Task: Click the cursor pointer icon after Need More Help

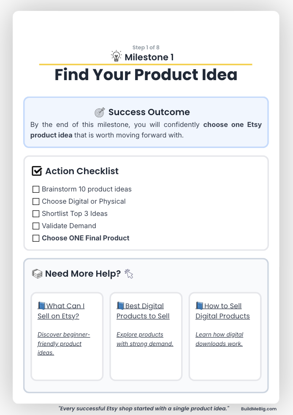Action: tap(129, 274)
